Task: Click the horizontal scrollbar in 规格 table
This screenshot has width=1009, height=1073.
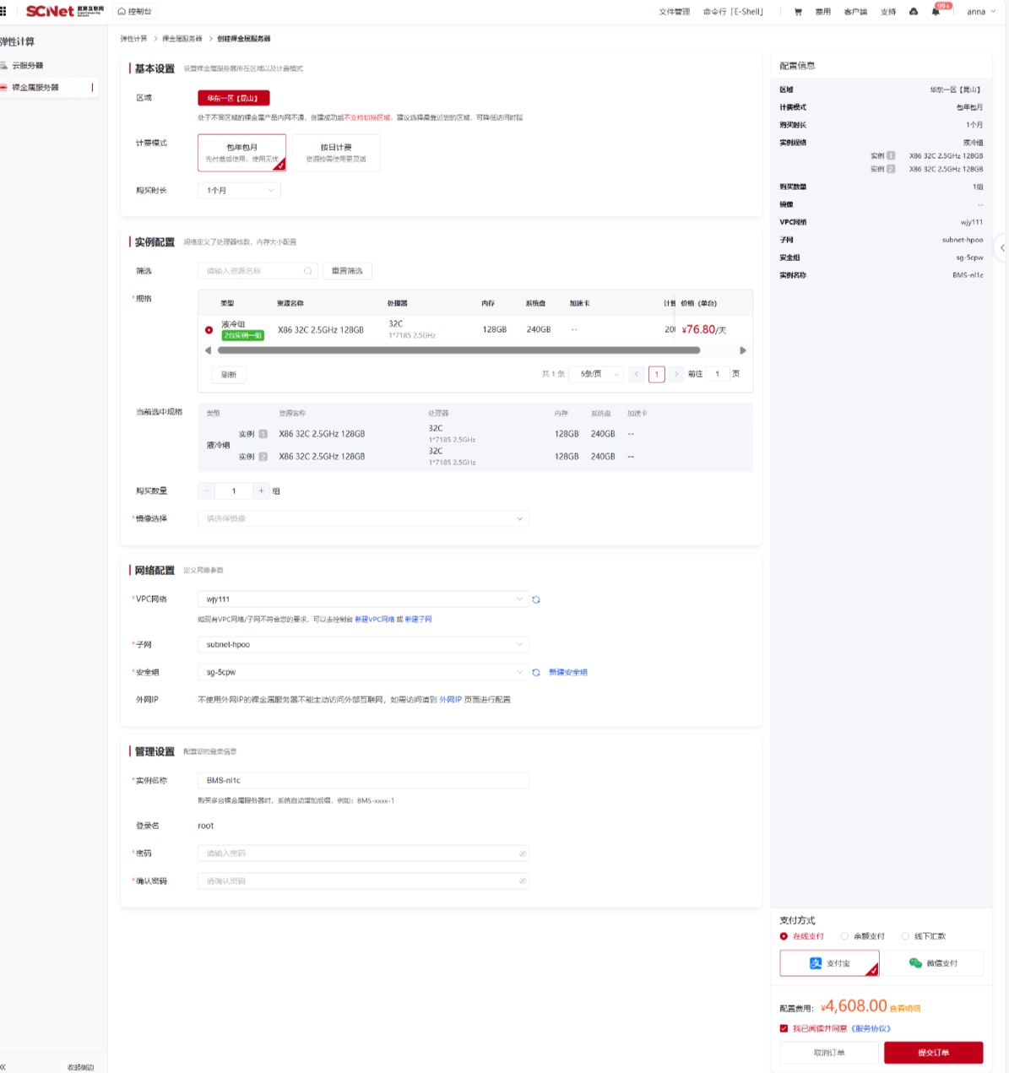Action: point(458,350)
